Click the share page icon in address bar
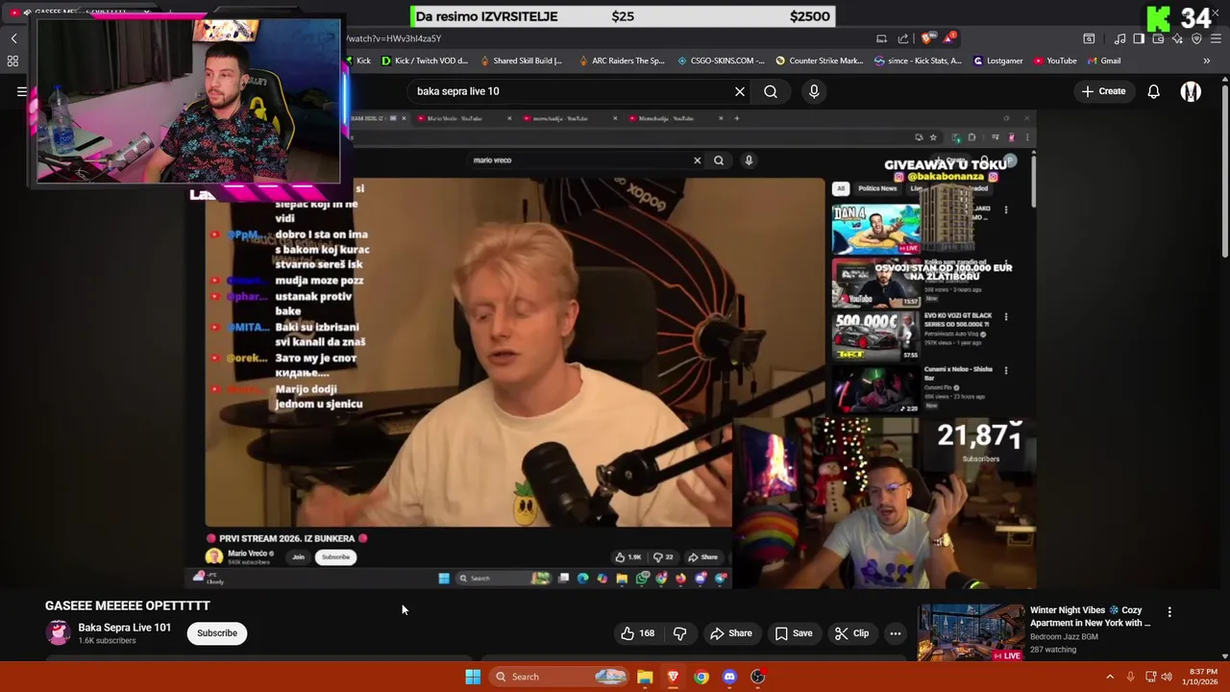The image size is (1230, 692). (903, 38)
